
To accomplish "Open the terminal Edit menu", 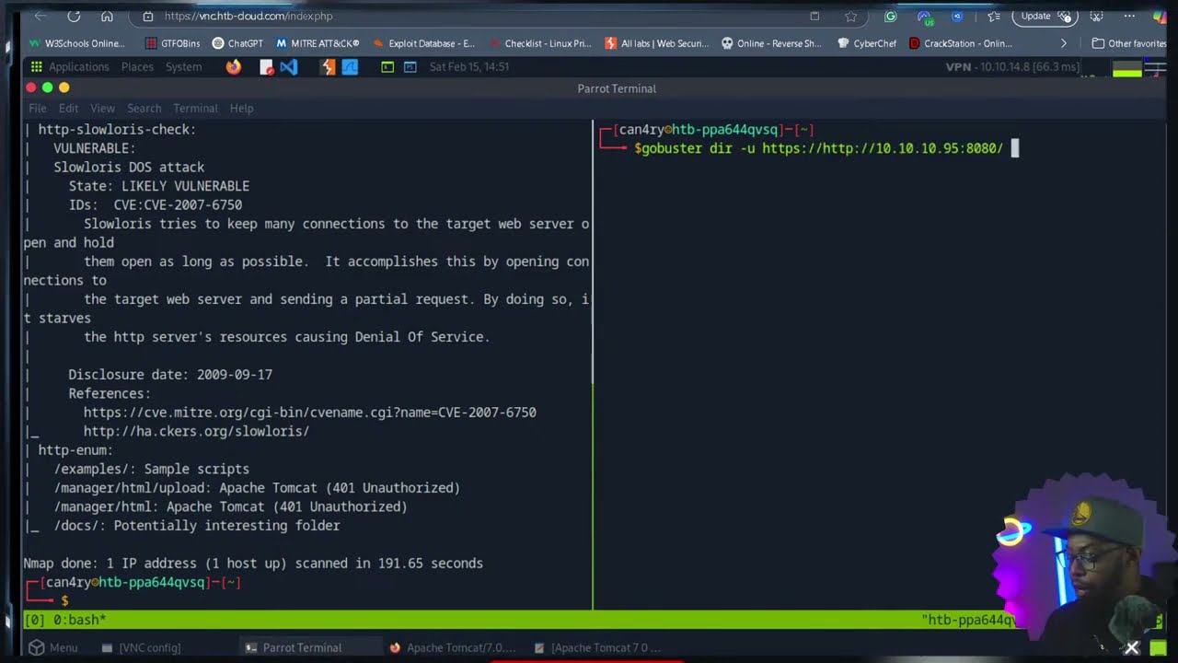I will coord(69,109).
